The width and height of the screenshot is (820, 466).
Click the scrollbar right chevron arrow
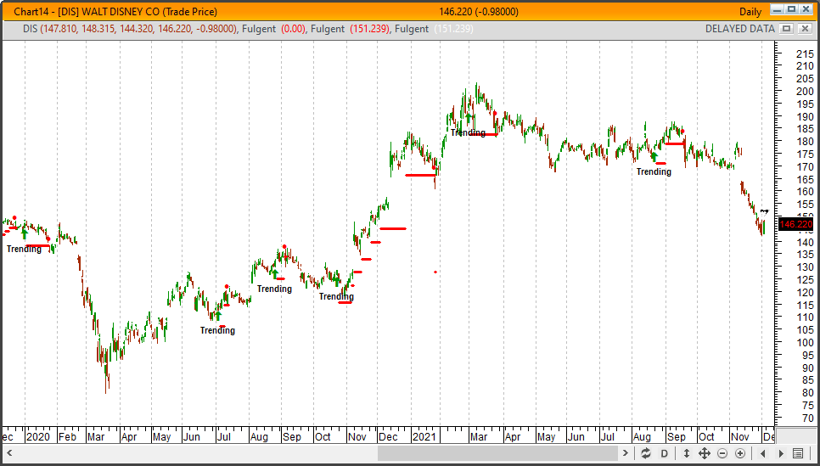pos(625,453)
